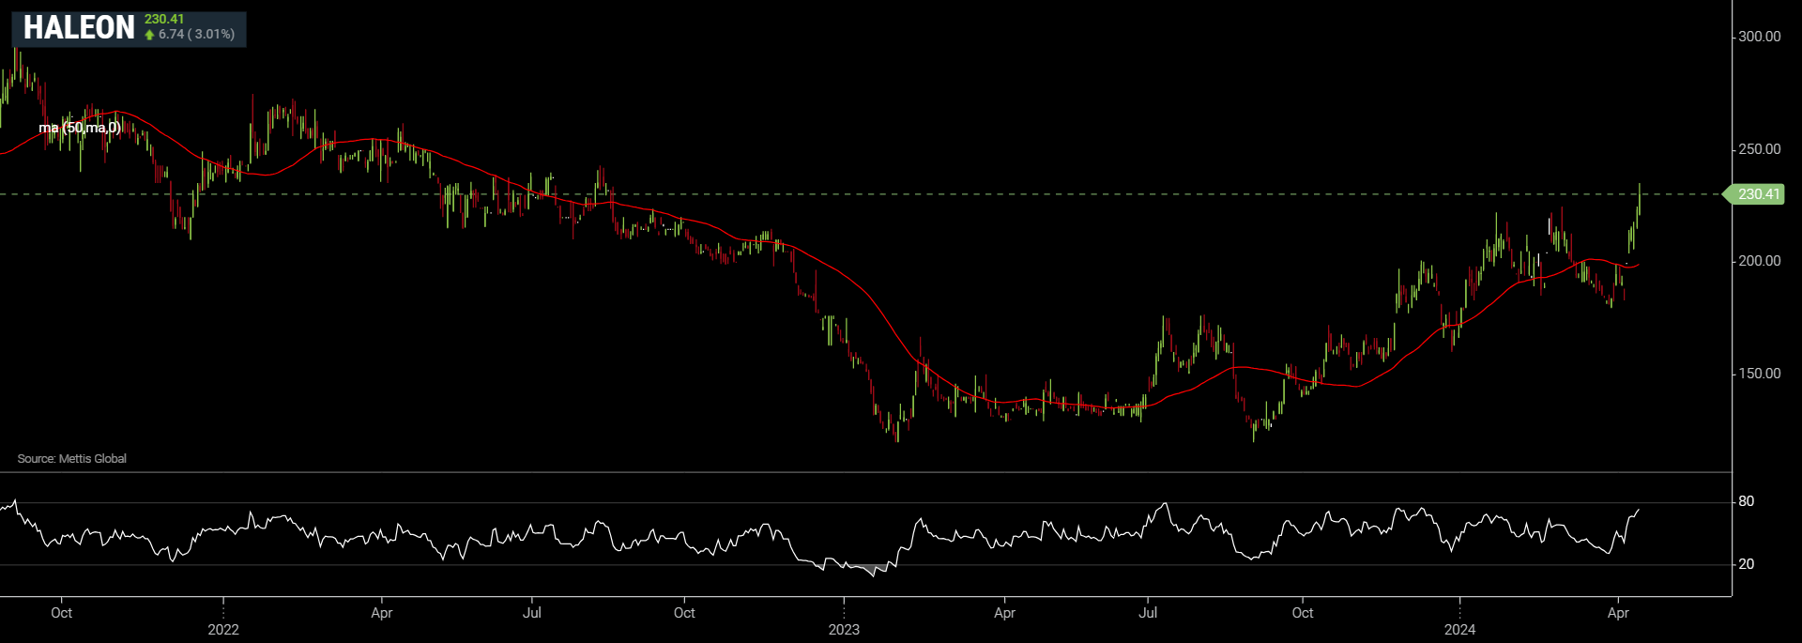The width and height of the screenshot is (1802, 643).
Task: Click the Source: Mettis Global attribution
Action: 71,459
